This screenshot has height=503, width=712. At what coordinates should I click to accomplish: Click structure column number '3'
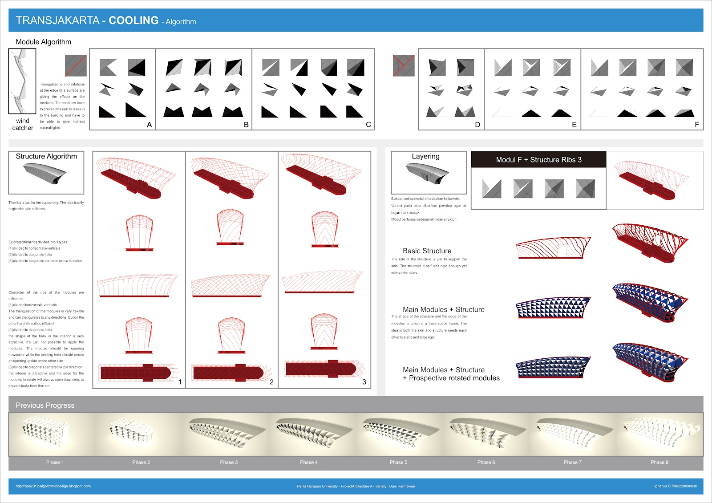click(364, 382)
